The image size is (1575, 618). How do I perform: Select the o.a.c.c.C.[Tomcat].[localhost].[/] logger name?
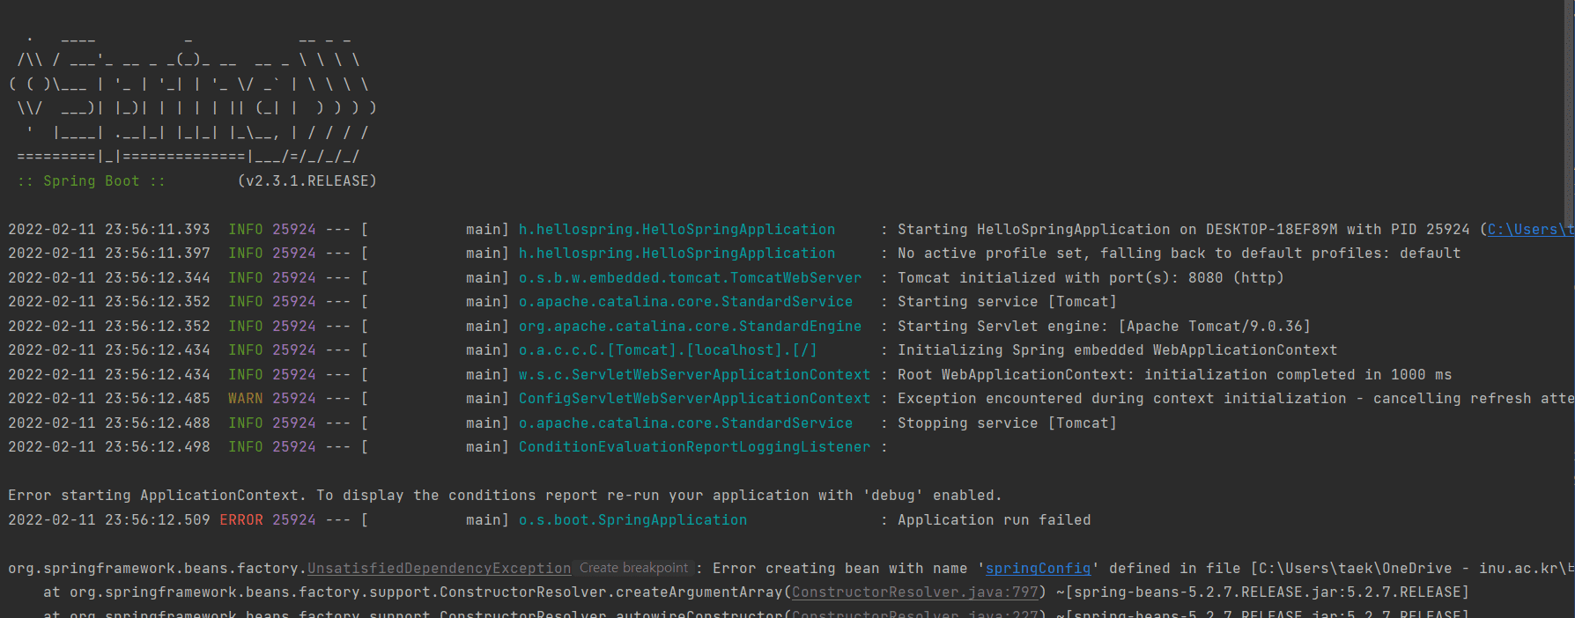[668, 350]
